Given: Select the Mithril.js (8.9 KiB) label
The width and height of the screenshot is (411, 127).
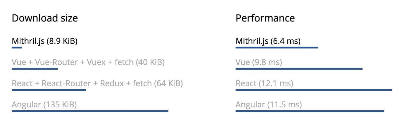Looking at the screenshot, I should coord(44,41).
